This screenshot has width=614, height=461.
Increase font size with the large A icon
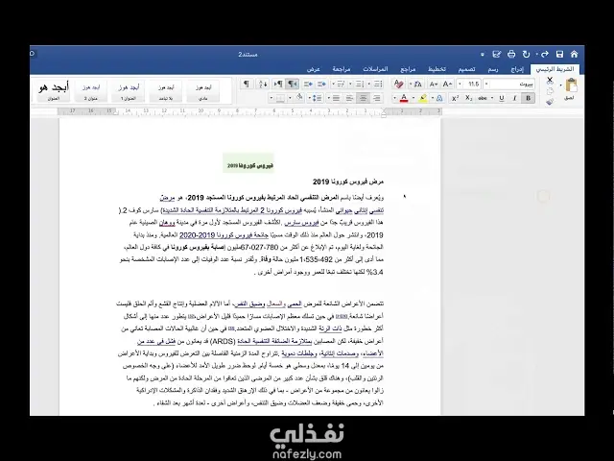[447, 84]
